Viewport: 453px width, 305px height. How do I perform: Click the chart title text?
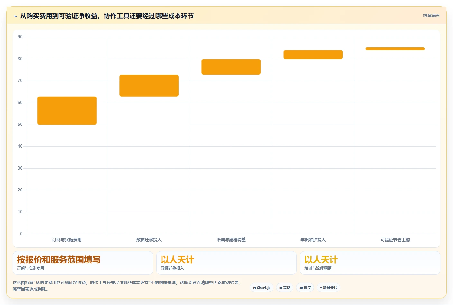(107, 16)
